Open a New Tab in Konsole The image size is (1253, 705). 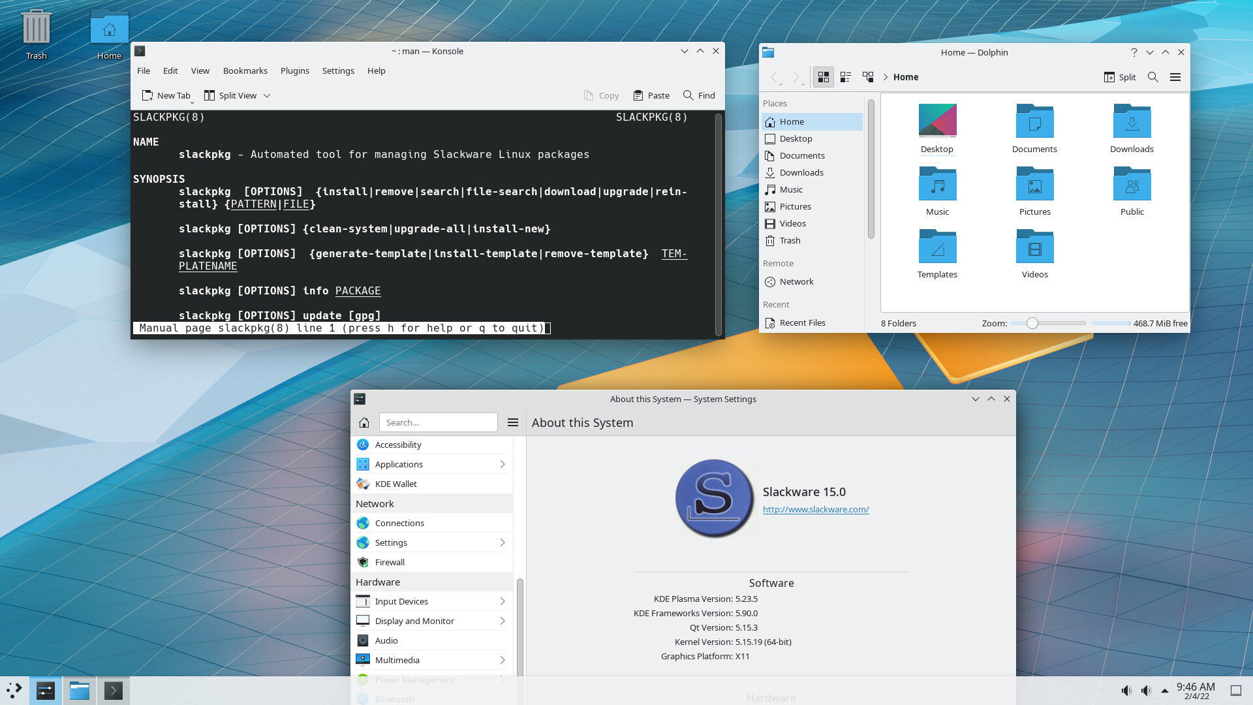click(x=166, y=95)
